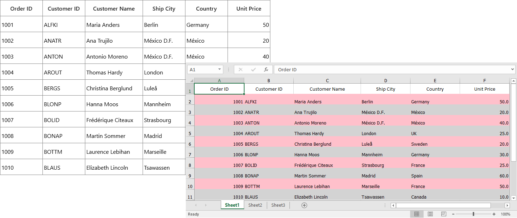Click the Cancel (X) formula bar icon

[x=241, y=69]
